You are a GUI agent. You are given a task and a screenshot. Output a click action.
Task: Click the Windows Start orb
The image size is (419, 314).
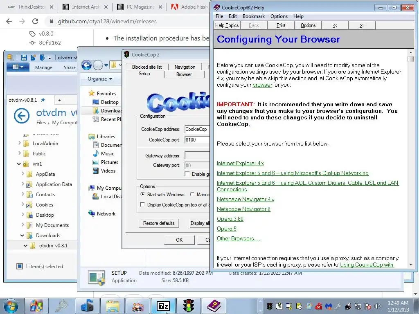pyautogui.click(x=11, y=306)
